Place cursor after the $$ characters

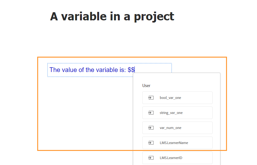pos(135,70)
